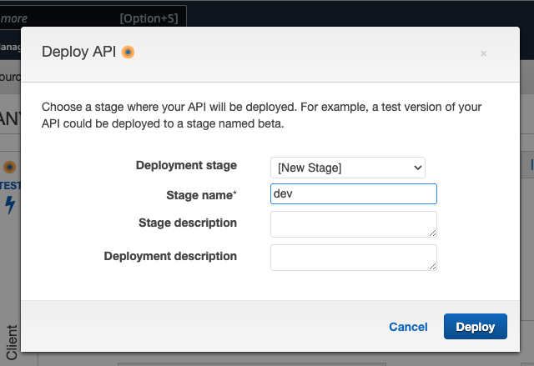Click the Deployment description label text

(170, 256)
